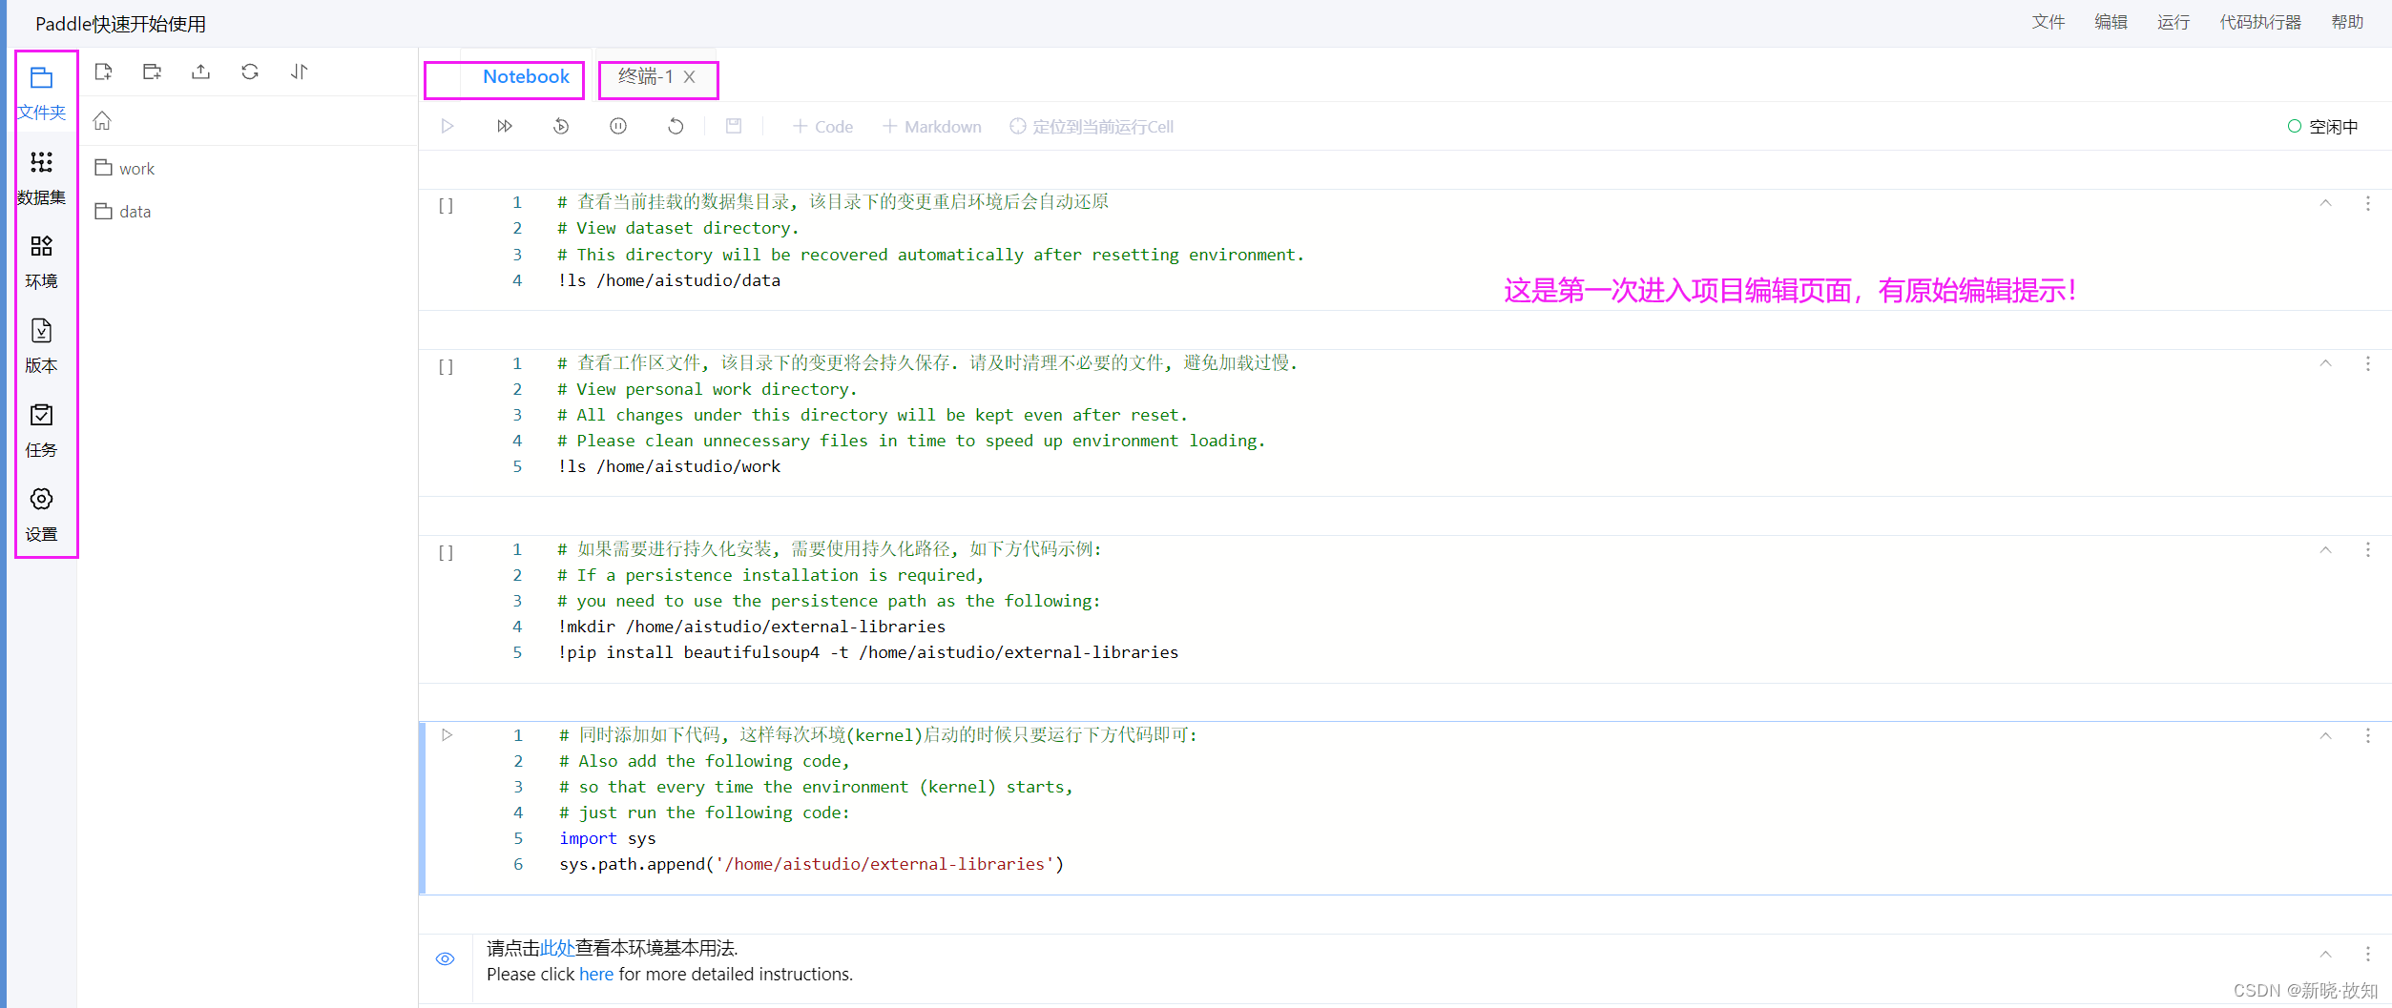2392x1008 pixels.
Task: Collapse the pip install beautifulsoup4 cell
Action: [2326, 550]
